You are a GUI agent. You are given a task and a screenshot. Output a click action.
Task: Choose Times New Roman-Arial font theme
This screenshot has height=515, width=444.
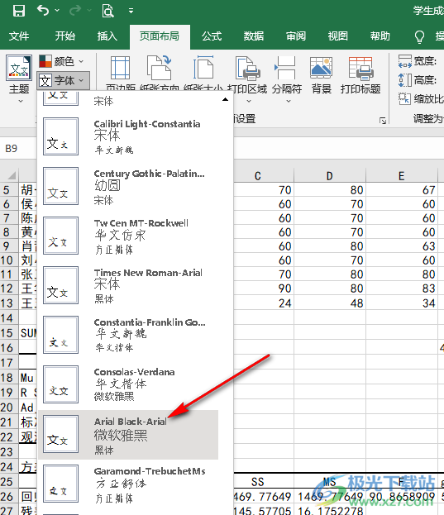point(128,285)
